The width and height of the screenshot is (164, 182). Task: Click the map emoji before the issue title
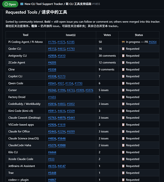click(22, 4)
